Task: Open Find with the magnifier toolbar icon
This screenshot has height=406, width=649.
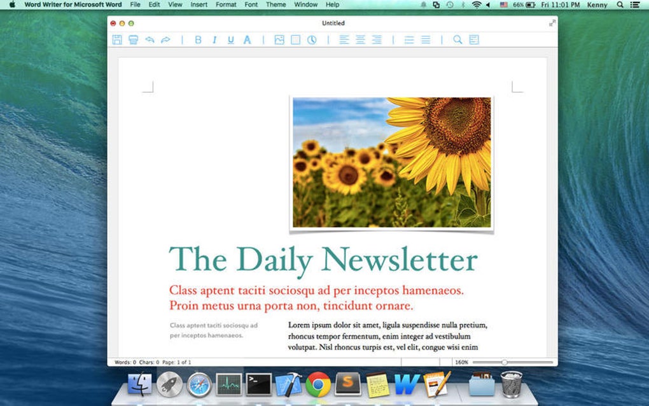Action: 457,39
